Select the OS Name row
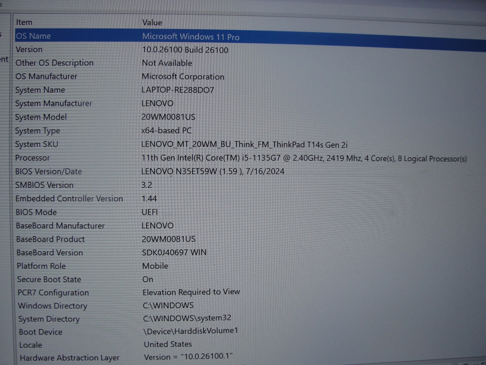The width and height of the screenshot is (486, 365). pyautogui.click(x=33, y=36)
